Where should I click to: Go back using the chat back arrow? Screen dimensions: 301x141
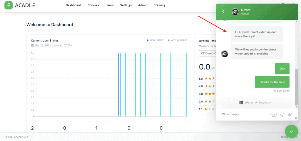tap(223, 12)
